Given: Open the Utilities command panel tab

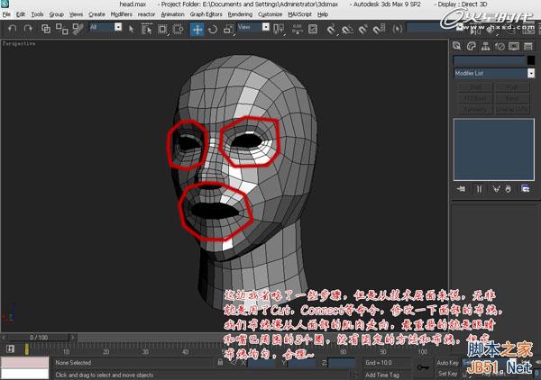Looking at the screenshot, I should tap(530, 46).
